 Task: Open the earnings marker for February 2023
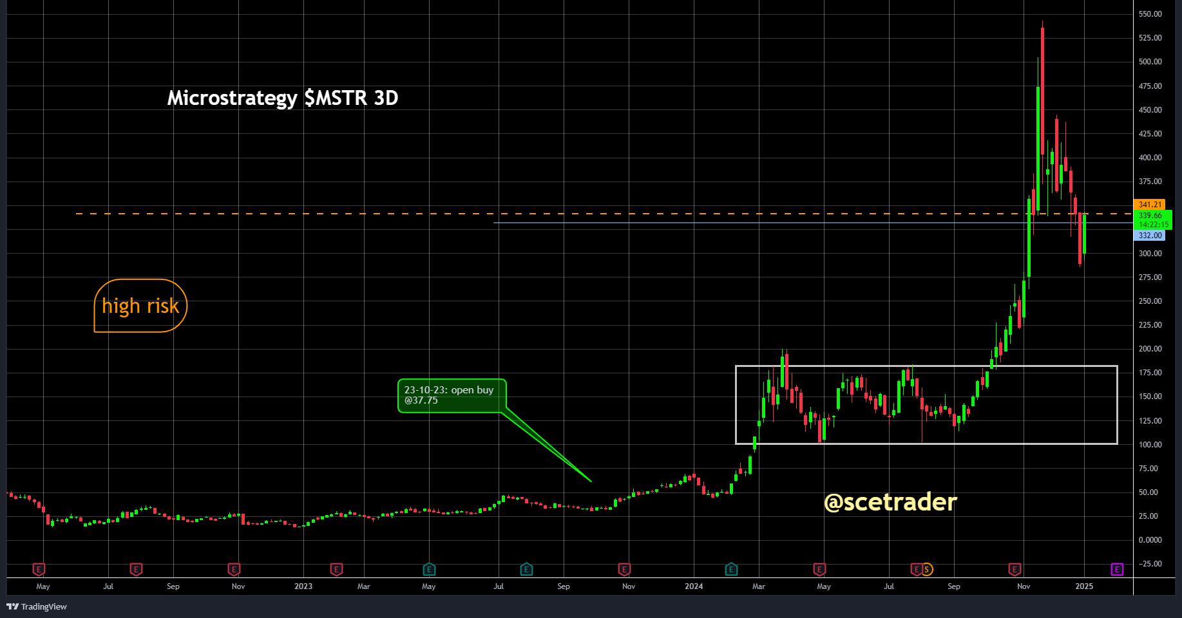[336, 569]
